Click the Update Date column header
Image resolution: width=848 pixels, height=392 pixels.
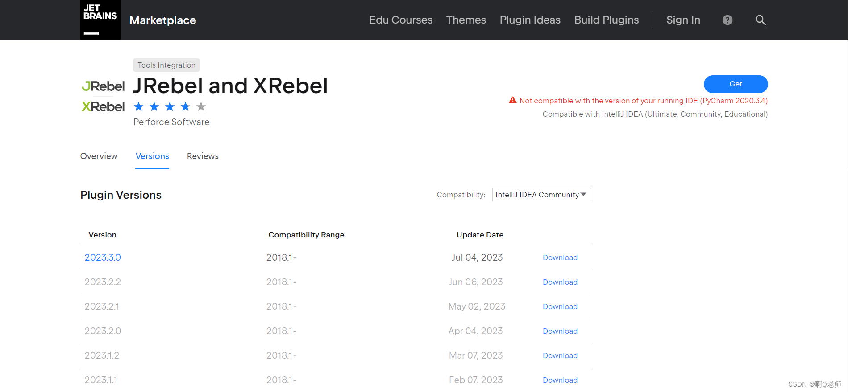click(480, 235)
